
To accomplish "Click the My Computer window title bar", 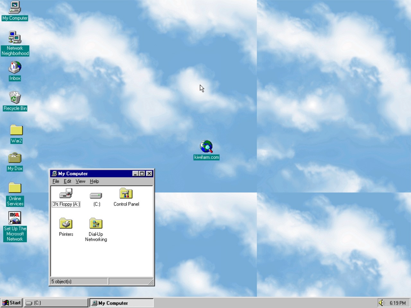I will (102, 174).
